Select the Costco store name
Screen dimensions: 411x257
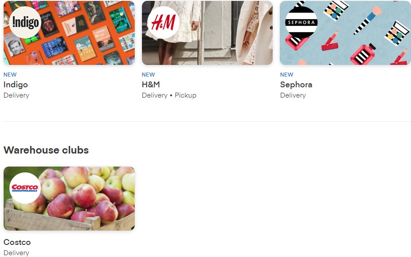[x=17, y=242]
